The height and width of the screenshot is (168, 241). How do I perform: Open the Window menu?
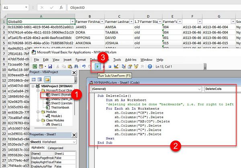point(146,60)
